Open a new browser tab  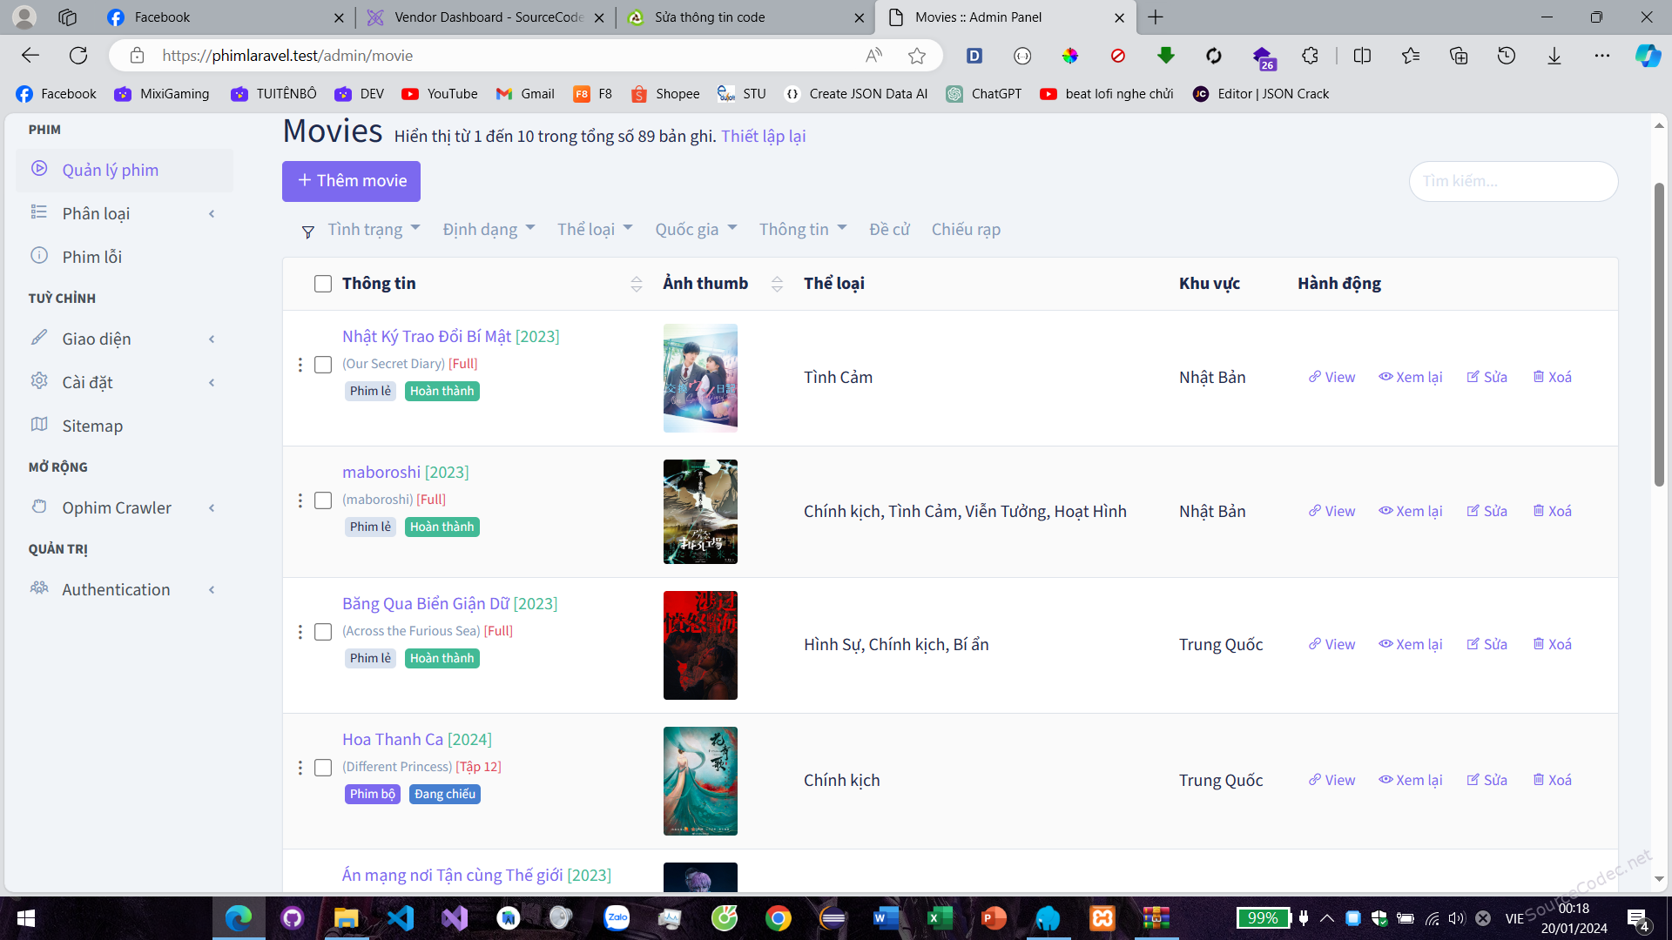coord(1156,17)
